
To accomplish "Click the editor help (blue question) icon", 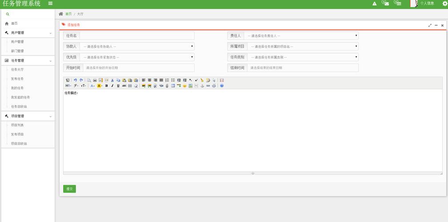I will click(x=222, y=86).
